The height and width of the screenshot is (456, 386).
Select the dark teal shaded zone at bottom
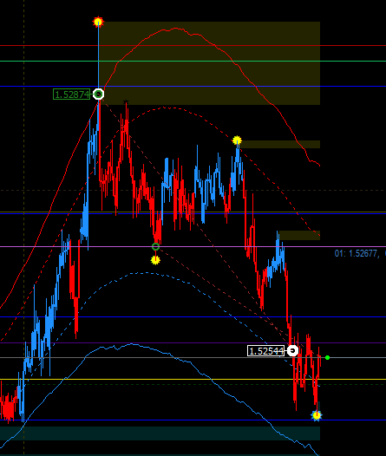(160, 433)
